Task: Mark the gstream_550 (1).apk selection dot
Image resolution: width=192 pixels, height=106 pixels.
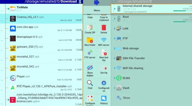Action: pos(2,50)
